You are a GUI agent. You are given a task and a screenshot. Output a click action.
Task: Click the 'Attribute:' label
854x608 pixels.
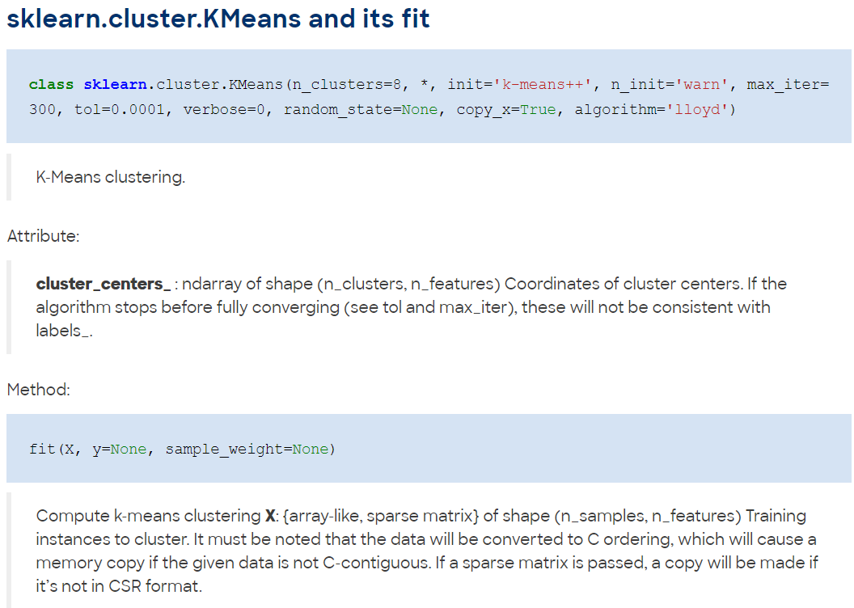43,236
